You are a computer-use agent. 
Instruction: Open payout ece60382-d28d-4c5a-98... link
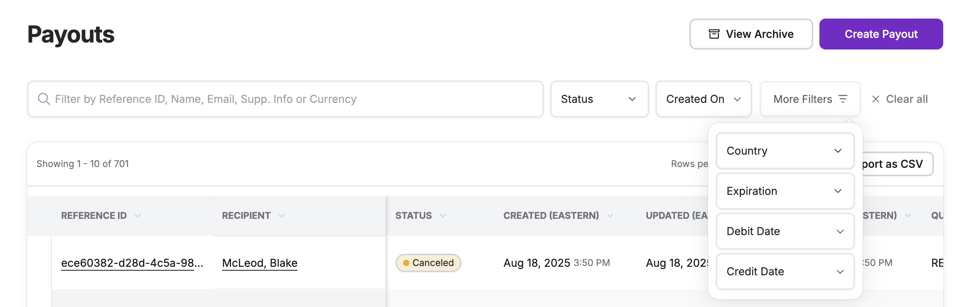(132, 263)
